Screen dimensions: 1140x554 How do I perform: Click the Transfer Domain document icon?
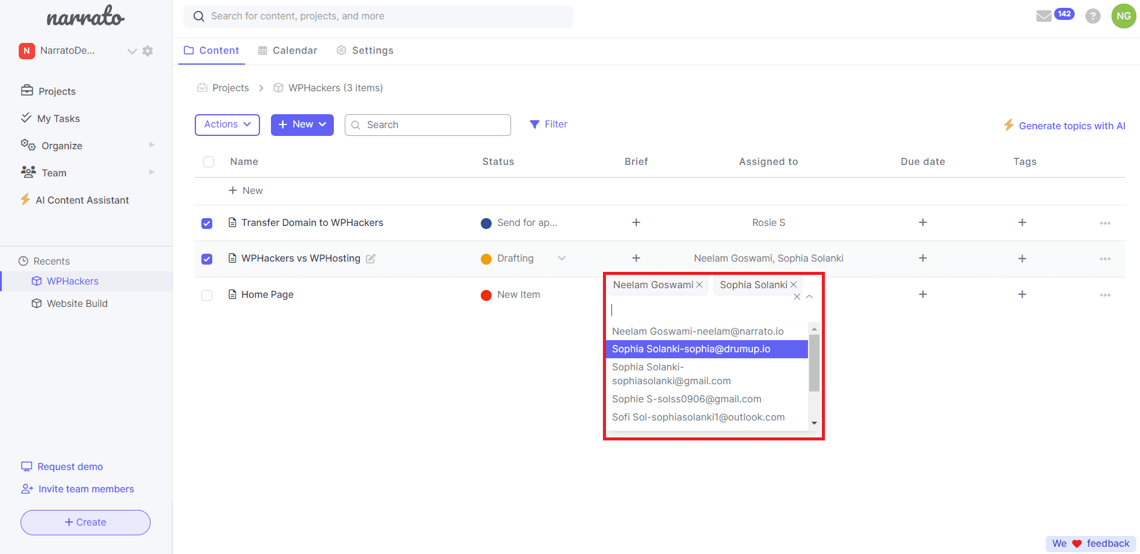click(232, 222)
